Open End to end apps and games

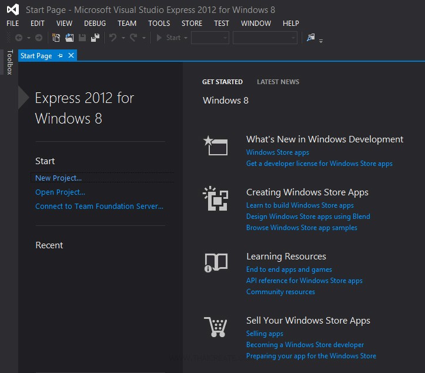pos(289,269)
